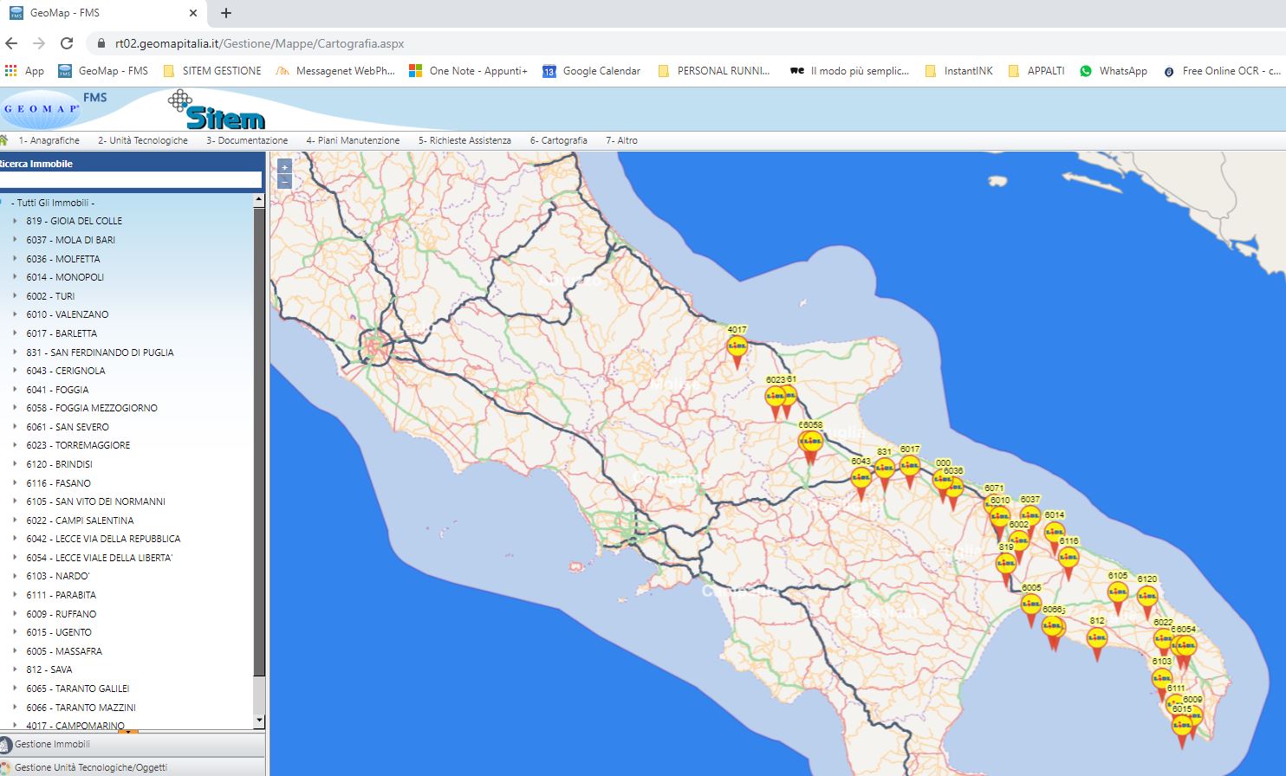Open a new browser tab
This screenshot has height=776, width=1286.
tap(226, 13)
